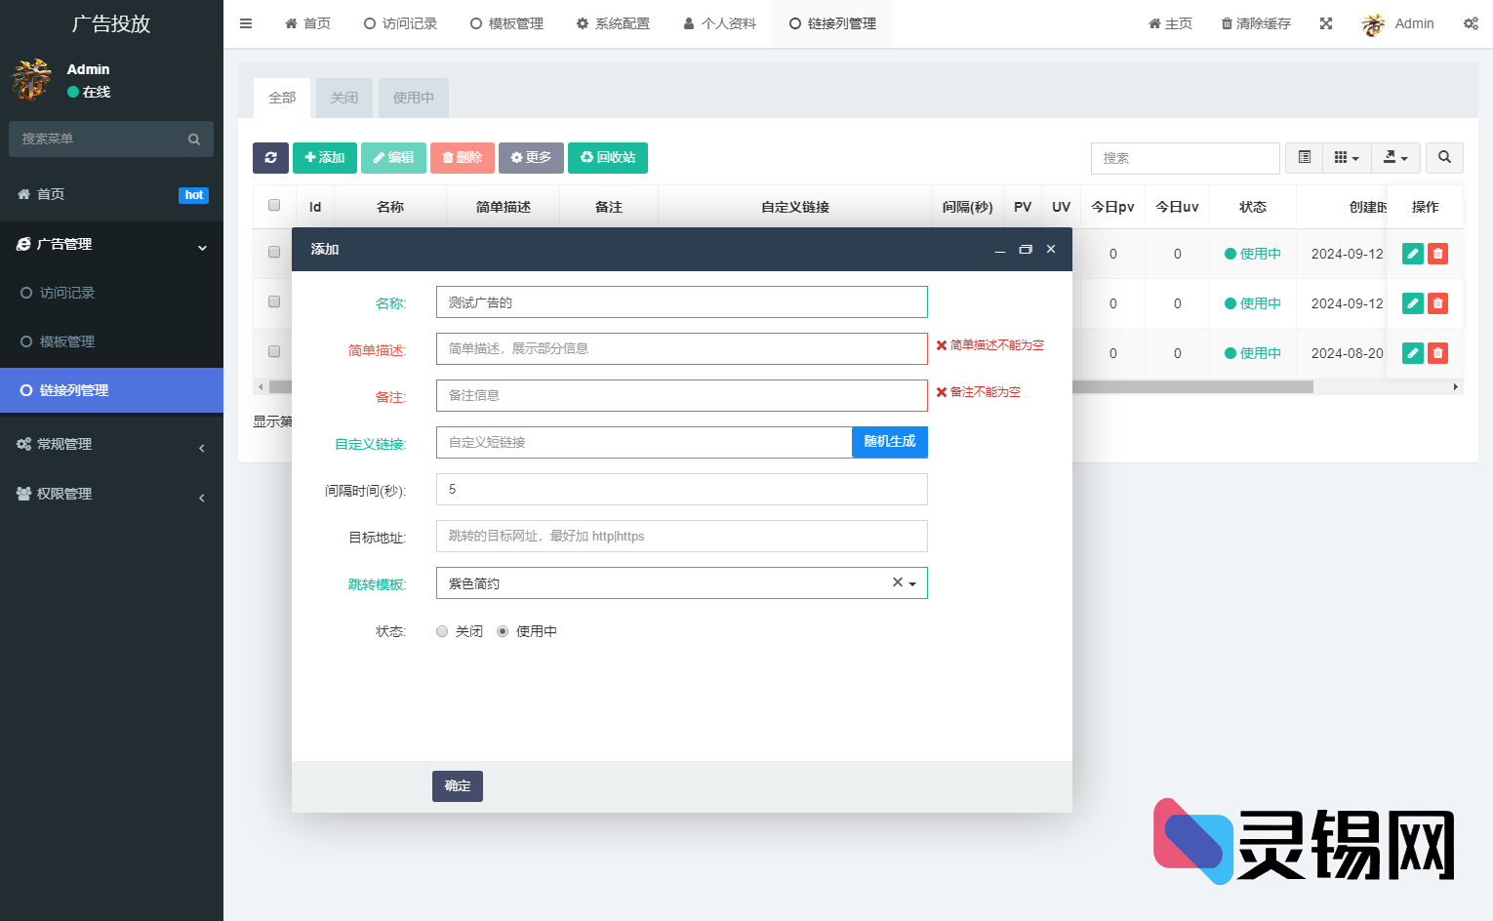This screenshot has width=1493, height=921.
Task: Check the select-all checkbox in table header
Action: pos(273,205)
